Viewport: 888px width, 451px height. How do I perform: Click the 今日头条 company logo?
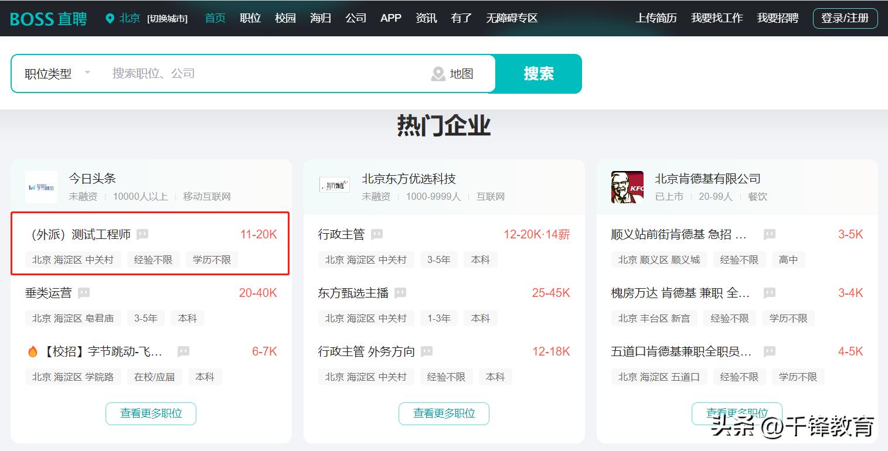tap(41, 186)
